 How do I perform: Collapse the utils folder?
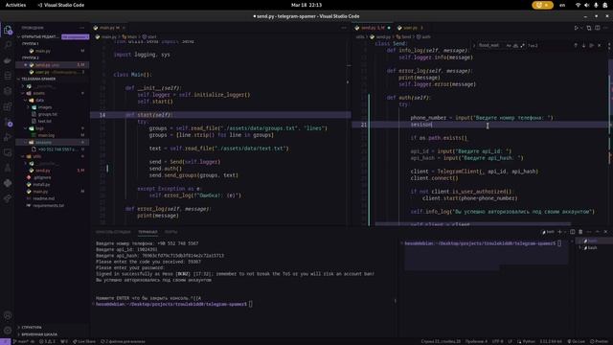pyautogui.click(x=23, y=156)
